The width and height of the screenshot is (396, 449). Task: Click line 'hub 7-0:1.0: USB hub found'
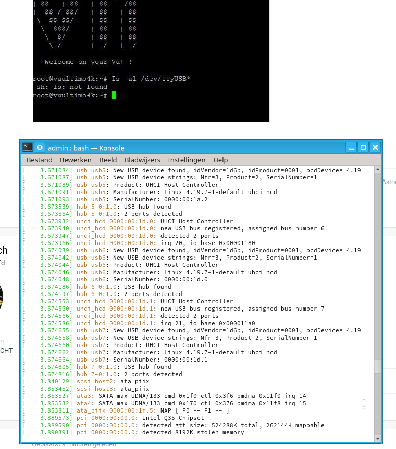[123, 367]
